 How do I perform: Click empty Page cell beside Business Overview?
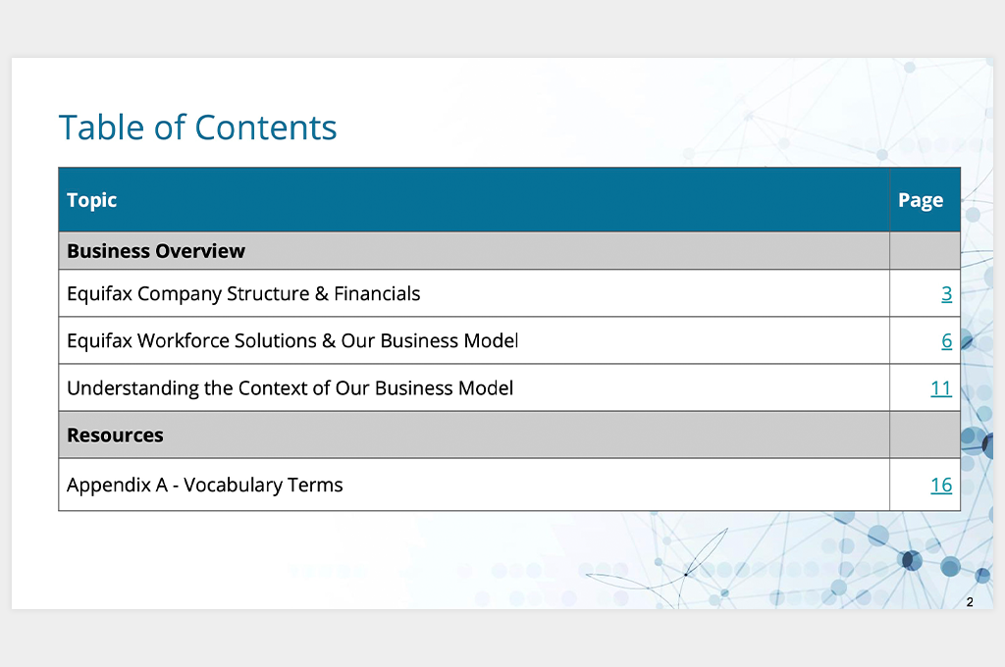point(925,251)
